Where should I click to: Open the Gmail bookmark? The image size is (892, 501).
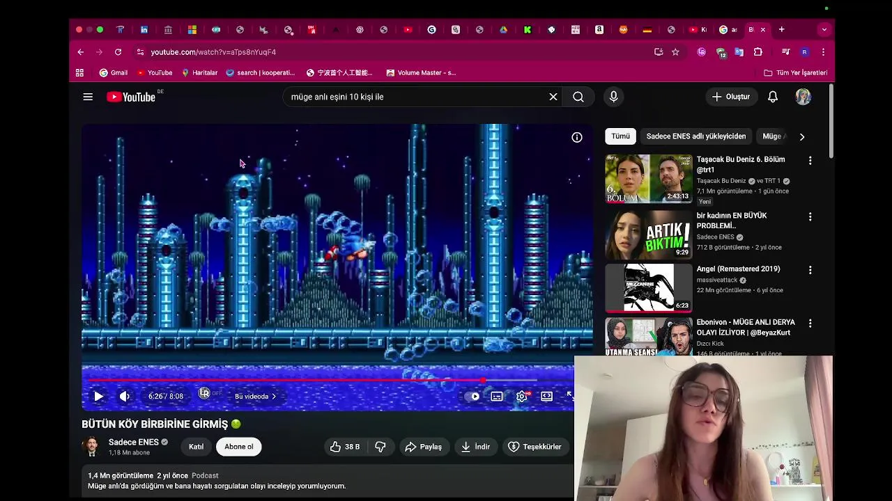[x=114, y=72]
